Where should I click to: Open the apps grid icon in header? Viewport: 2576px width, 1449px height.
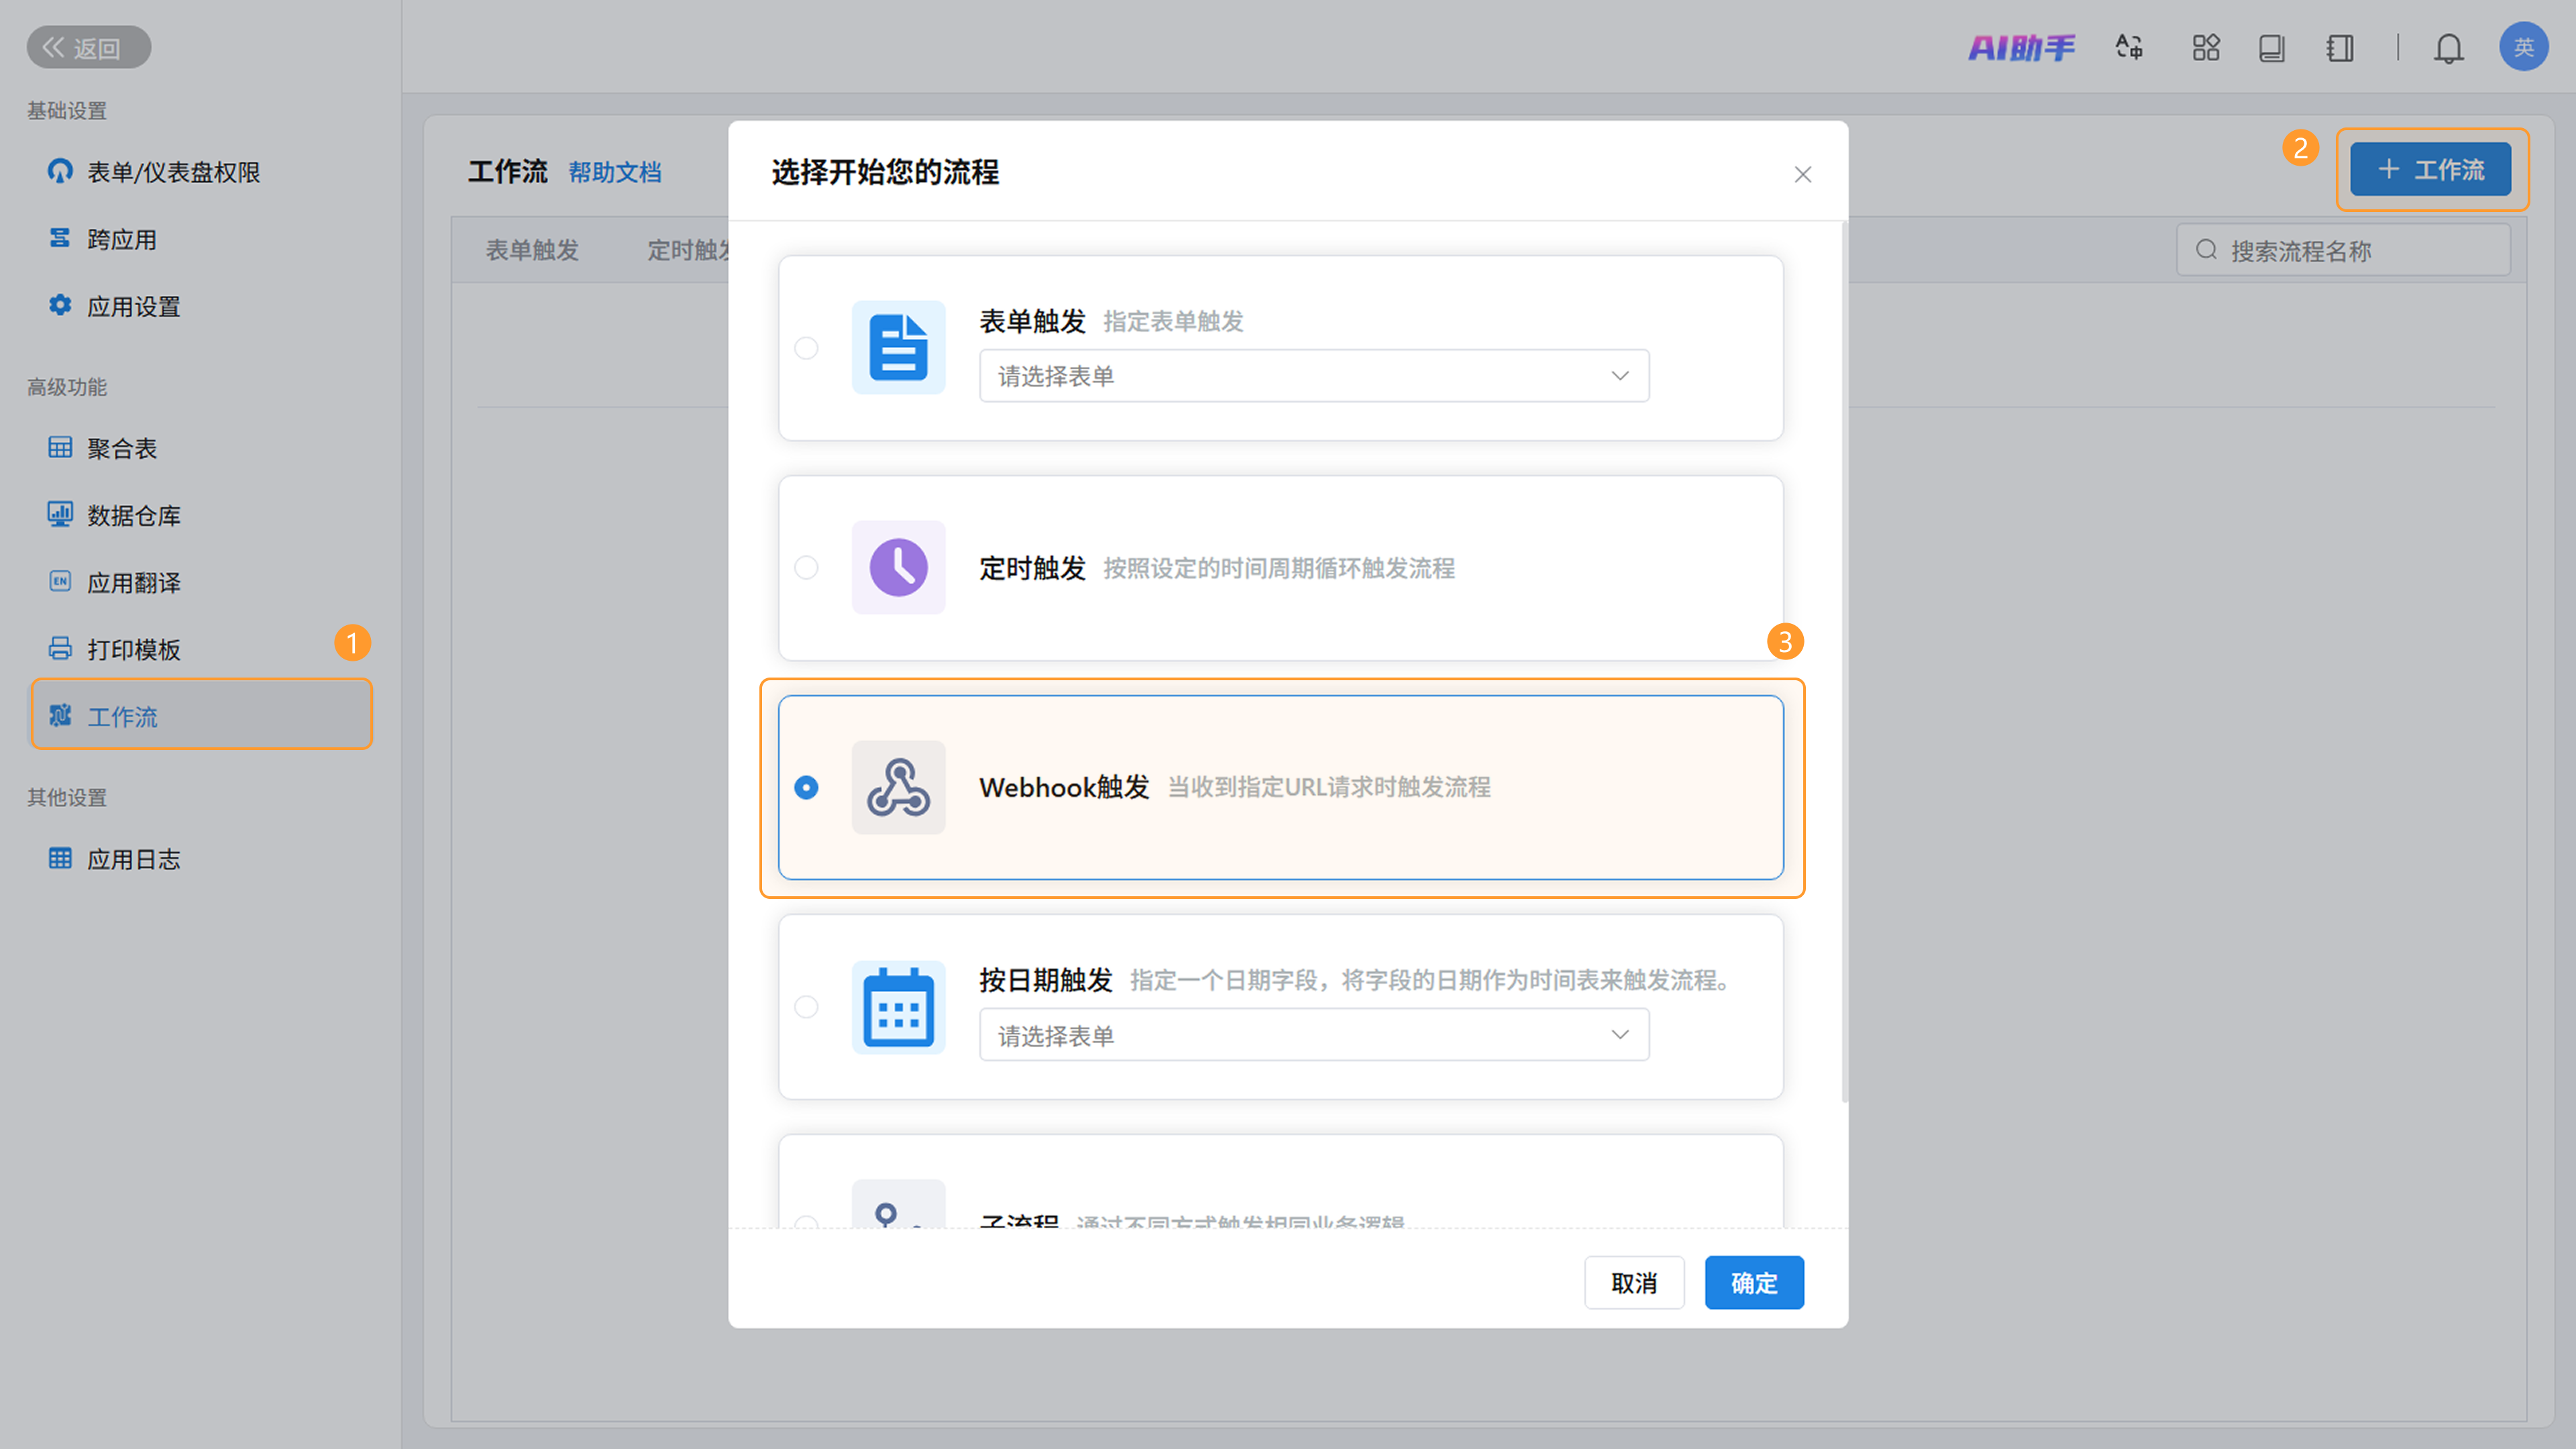[2205, 48]
